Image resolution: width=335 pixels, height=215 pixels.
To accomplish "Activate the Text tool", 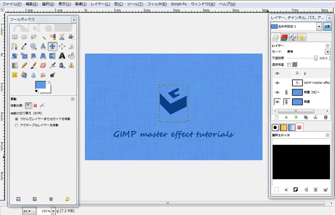I will tap(62, 56).
